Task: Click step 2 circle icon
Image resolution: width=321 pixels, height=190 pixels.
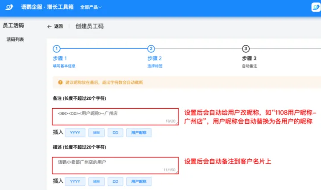Action: (x=151, y=49)
